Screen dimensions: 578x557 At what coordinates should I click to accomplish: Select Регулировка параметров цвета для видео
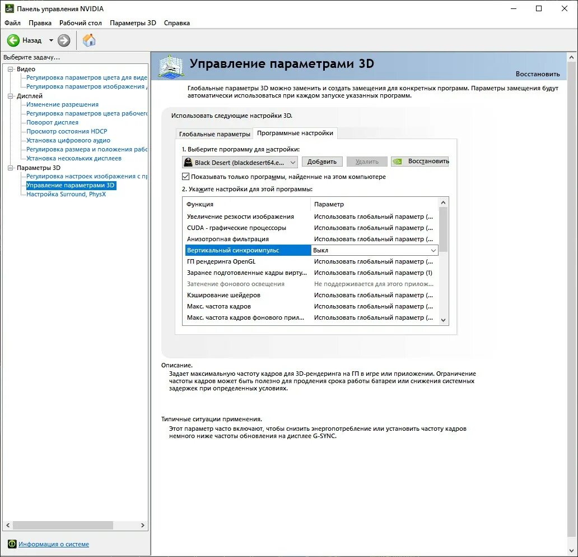click(x=87, y=77)
